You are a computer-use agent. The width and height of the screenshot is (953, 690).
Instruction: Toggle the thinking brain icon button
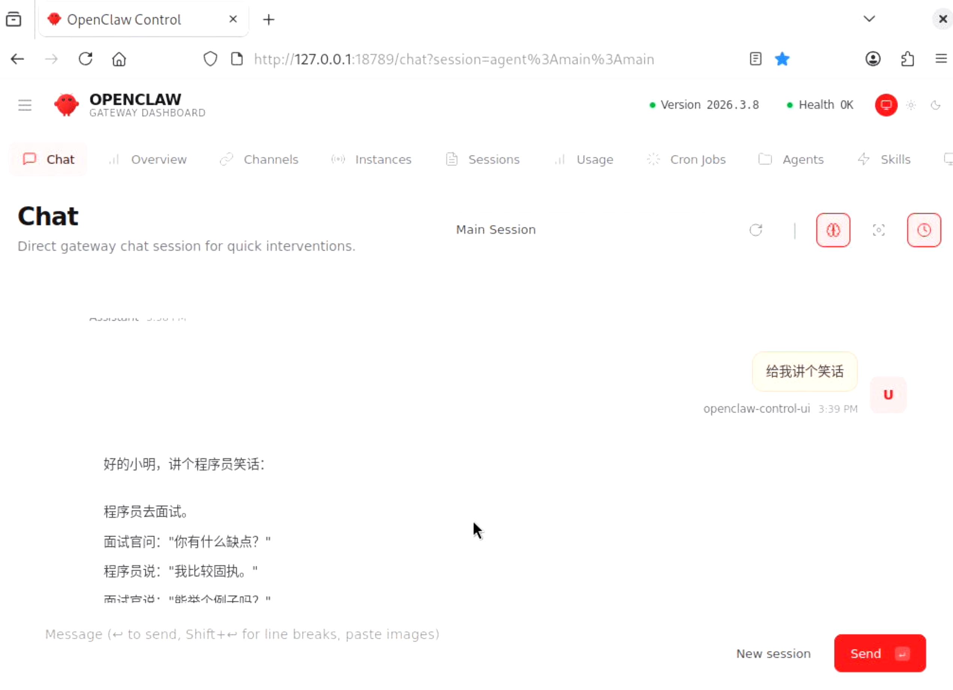click(833, 230)
